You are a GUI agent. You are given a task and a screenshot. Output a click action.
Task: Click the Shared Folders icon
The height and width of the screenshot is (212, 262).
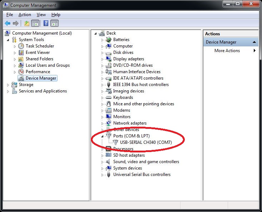tap(21, 59)
